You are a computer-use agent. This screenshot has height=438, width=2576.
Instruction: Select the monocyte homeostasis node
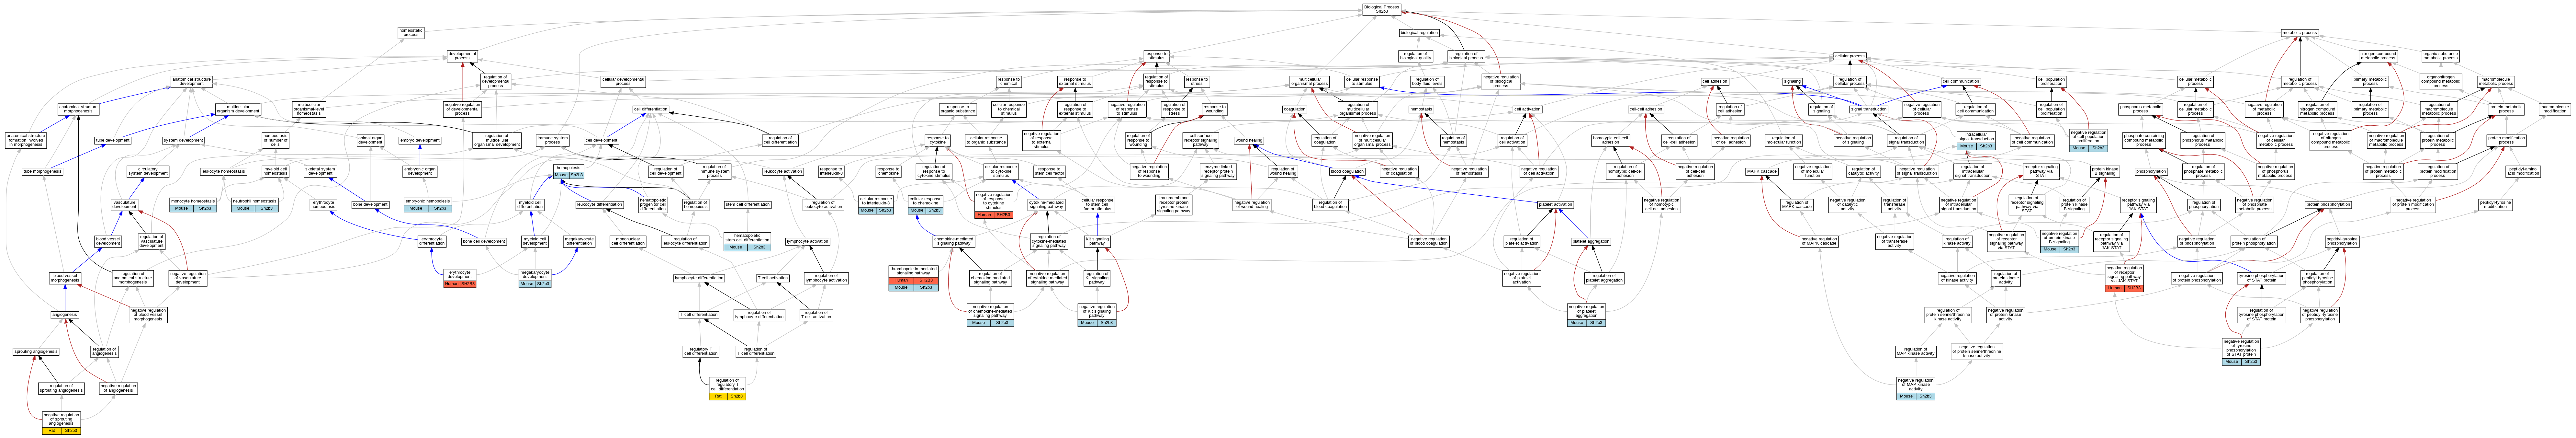coord(193,205)
